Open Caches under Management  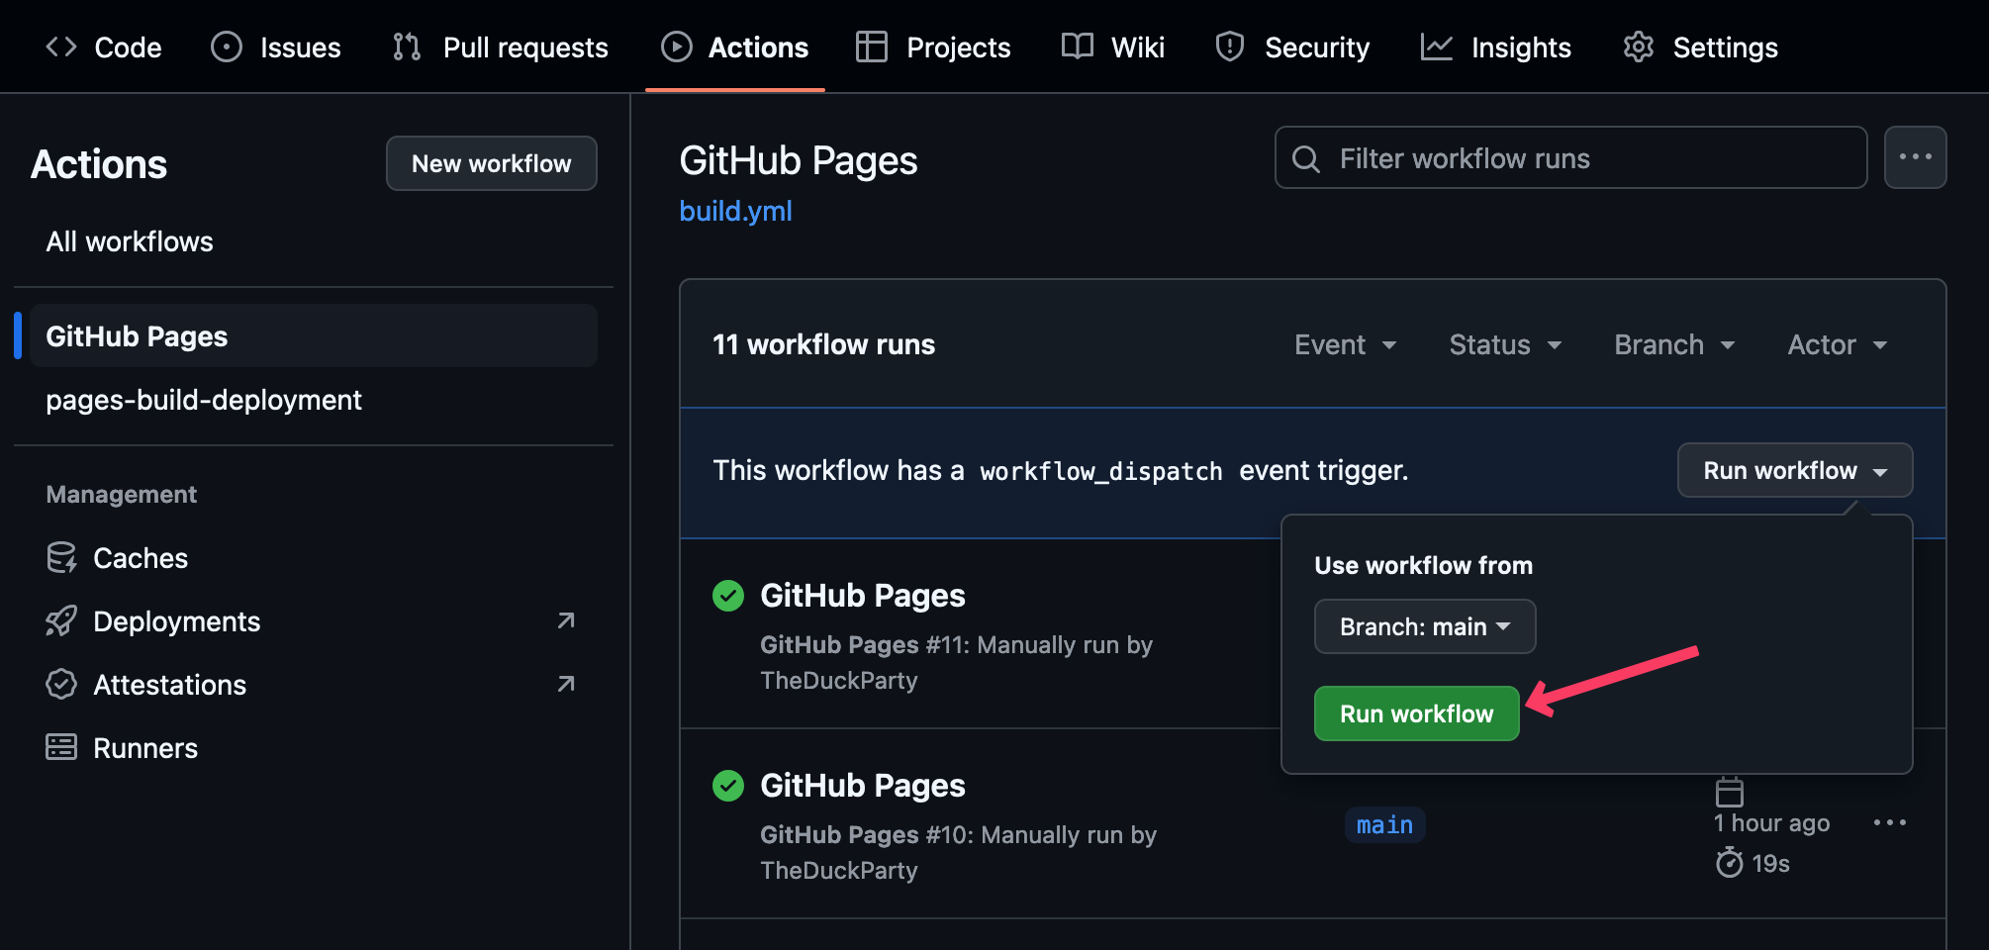pyautogui.click(x=141, y=558)
